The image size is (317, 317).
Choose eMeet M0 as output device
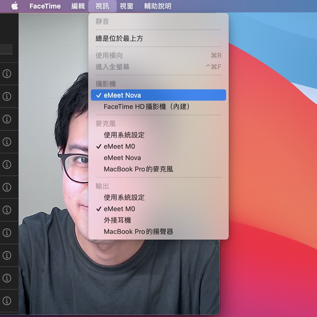pyautogui.click(x=158, y=209)
